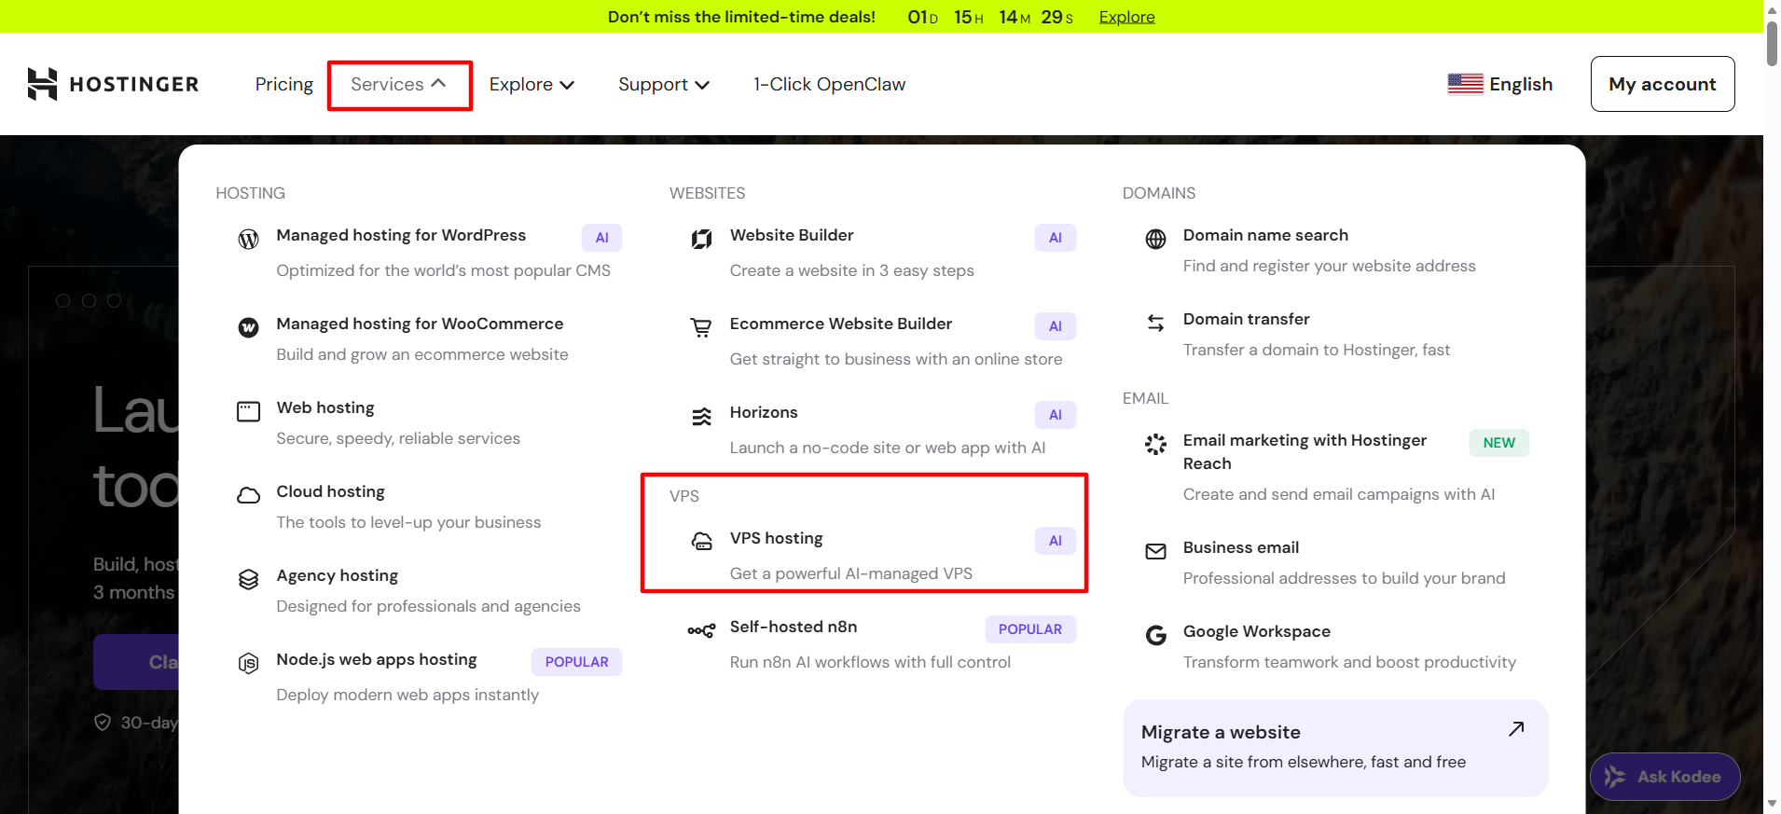The image size is (1781, 814).
Task: Click the Website Builder icon
Action: point(701,239)
